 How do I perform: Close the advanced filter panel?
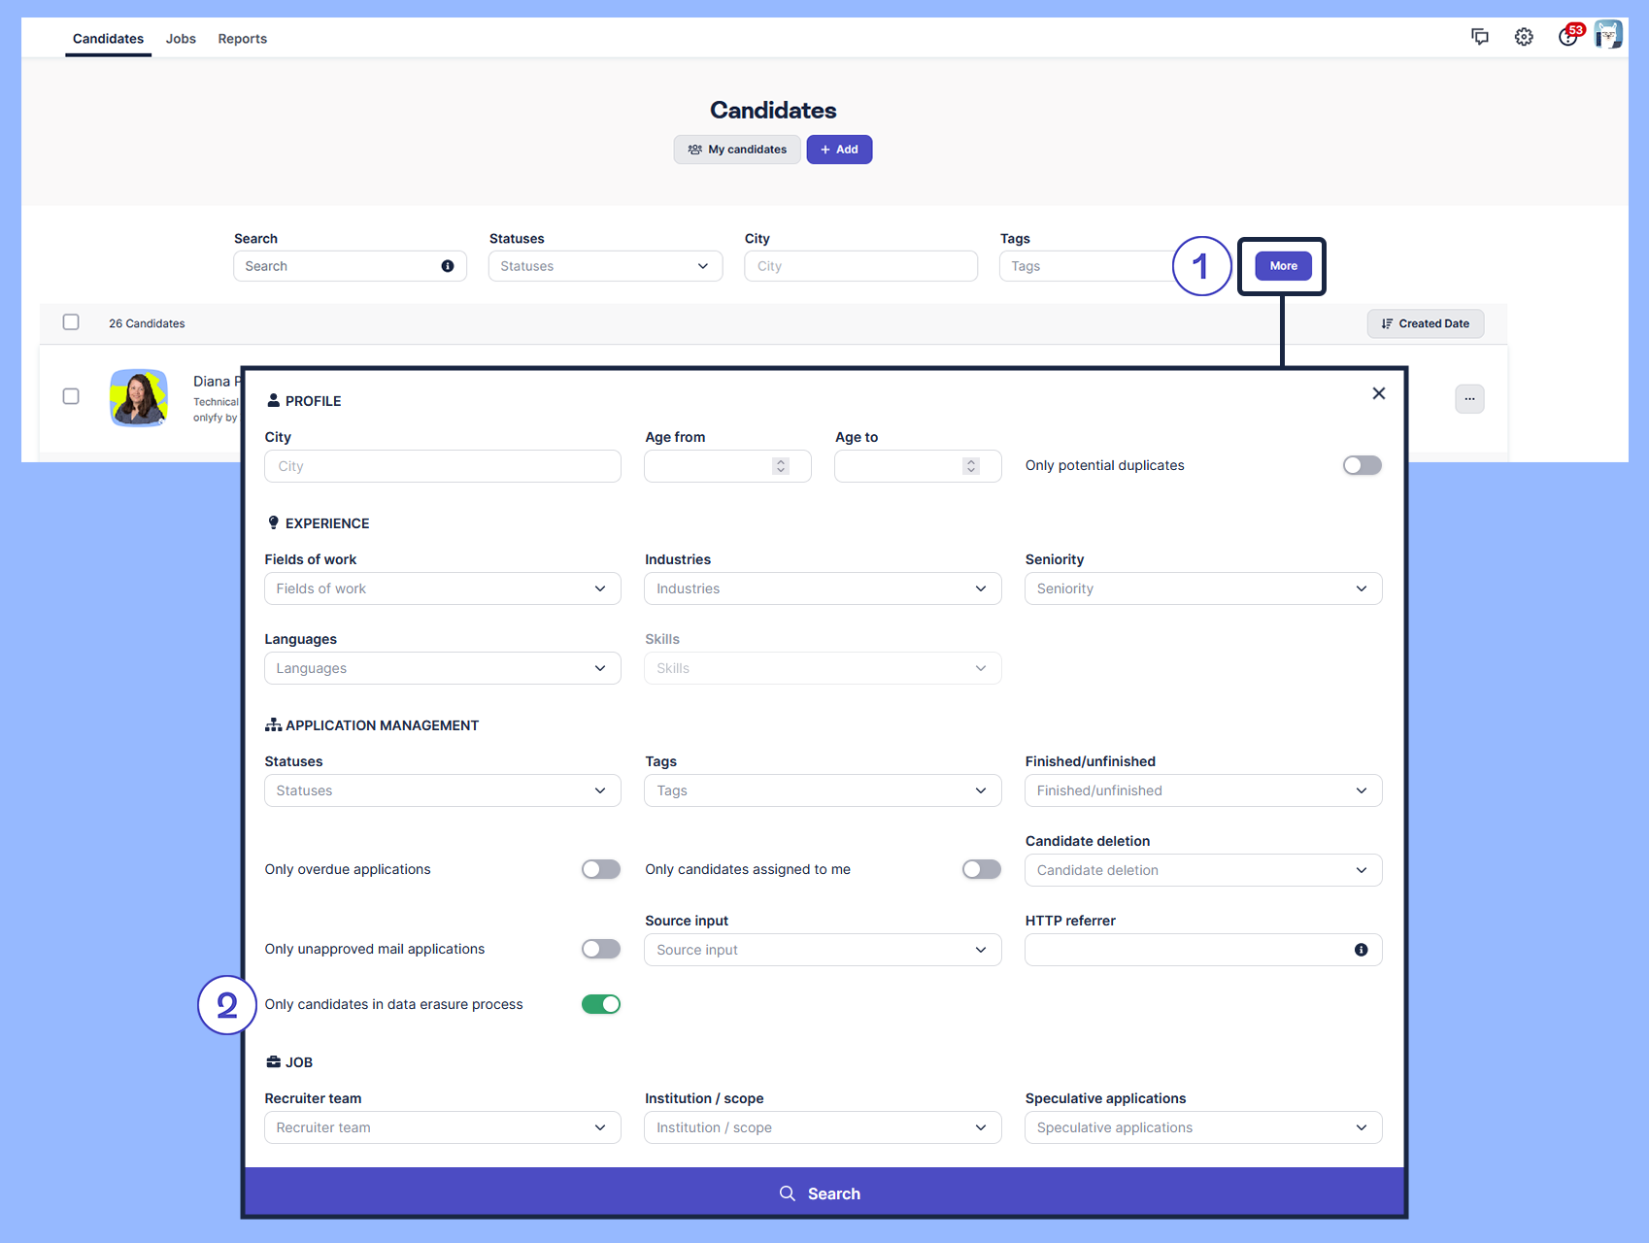1378,393
